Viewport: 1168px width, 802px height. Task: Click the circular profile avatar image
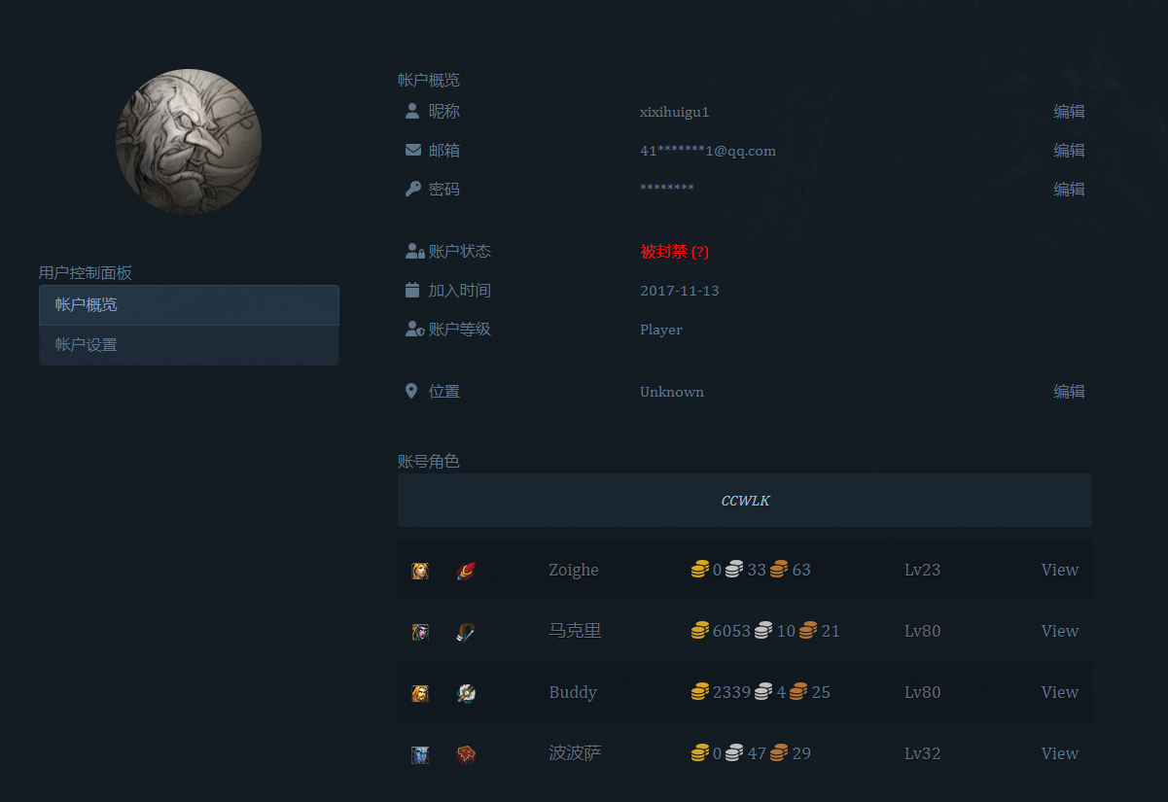[x=189, y=142]
